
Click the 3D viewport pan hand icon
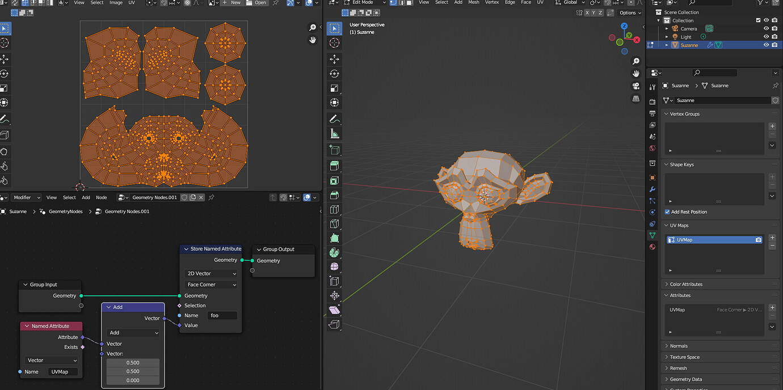click(x=636, y=74)
